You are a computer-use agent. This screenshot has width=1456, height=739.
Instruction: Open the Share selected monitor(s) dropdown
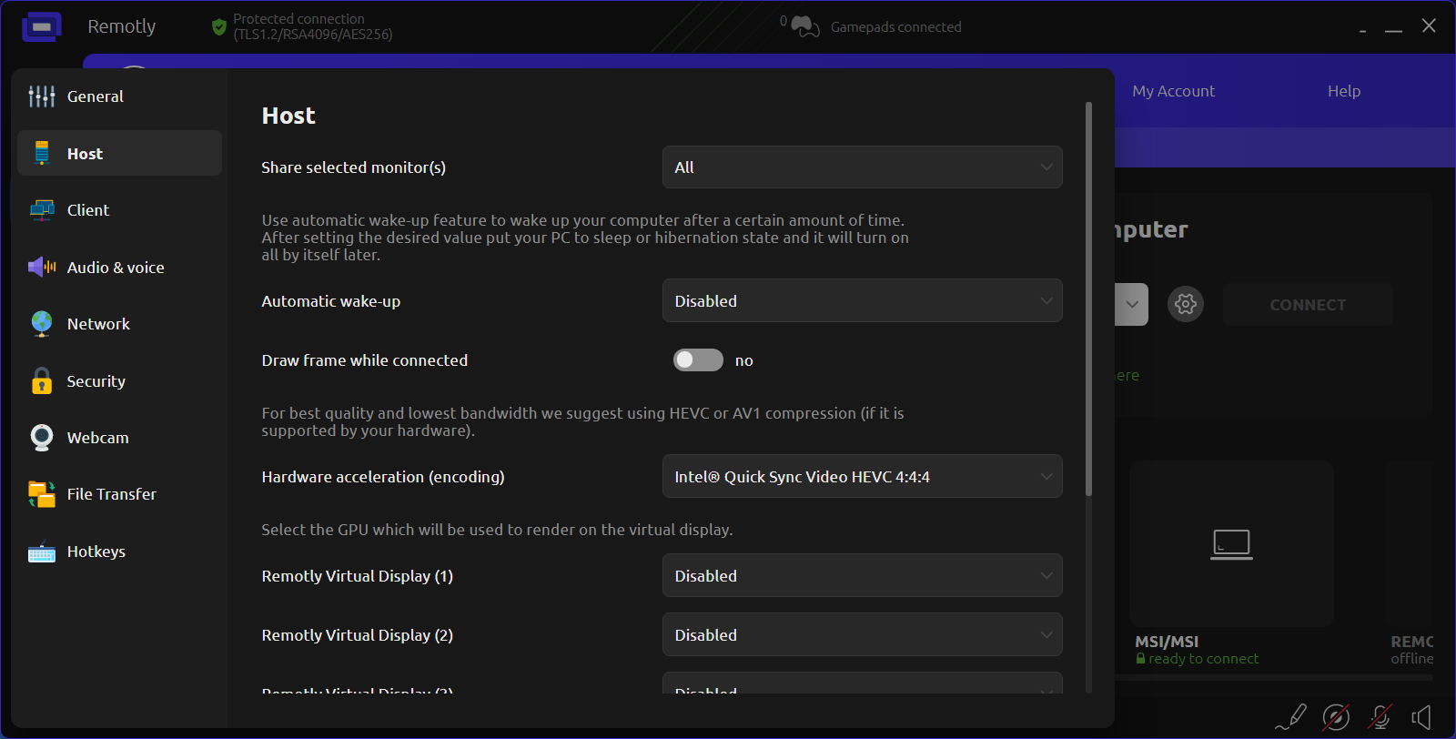[x=862, y=167]
